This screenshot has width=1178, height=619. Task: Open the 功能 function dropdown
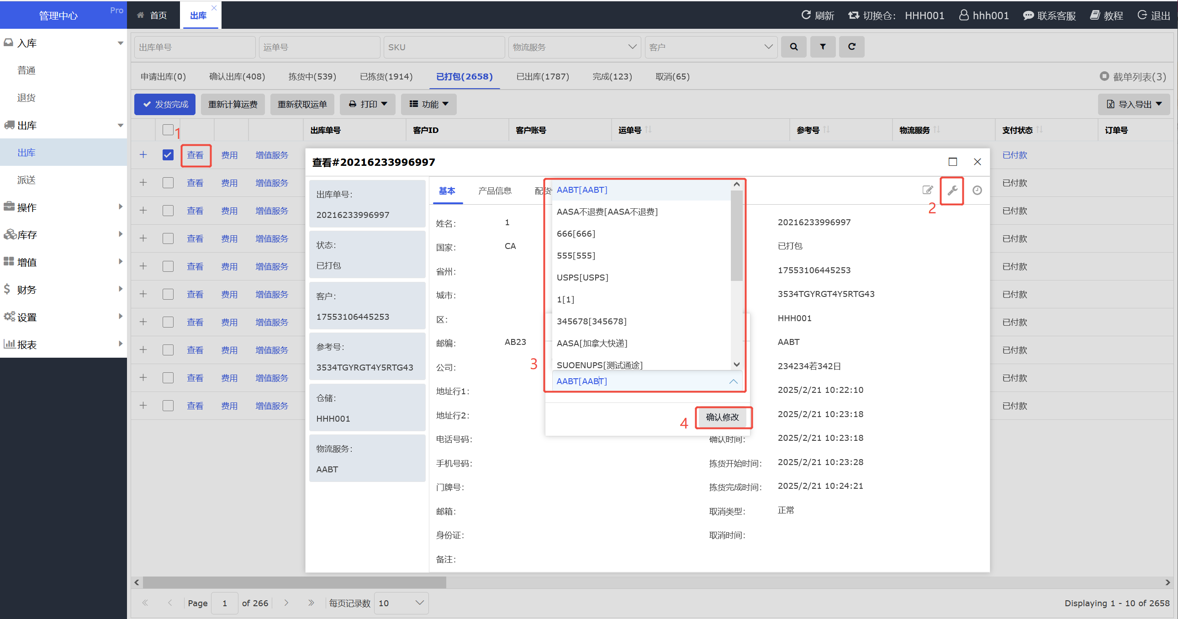[428, 104]
